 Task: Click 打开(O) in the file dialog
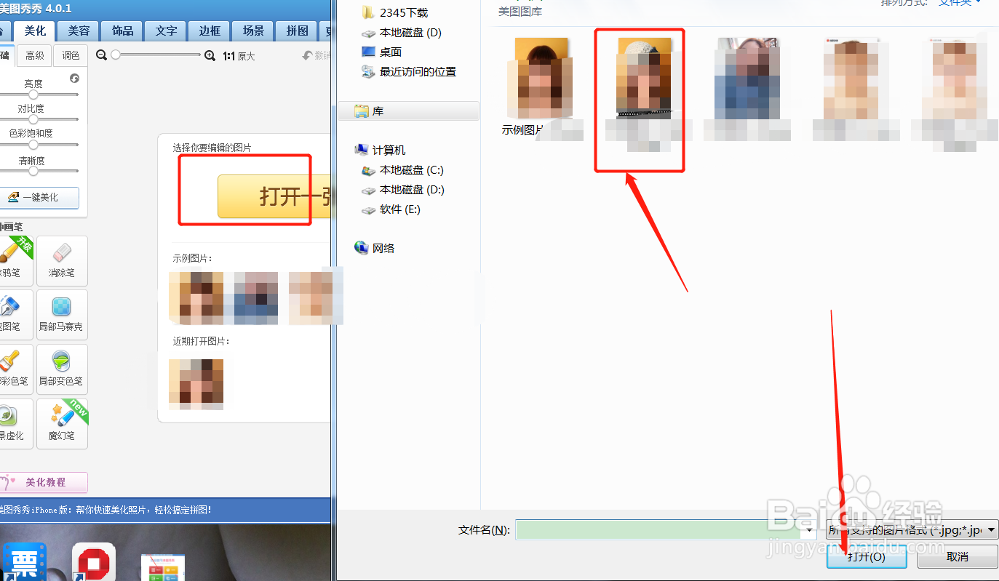(x=866, y=557)
